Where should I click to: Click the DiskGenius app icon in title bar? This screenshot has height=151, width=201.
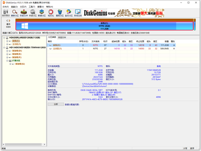4,3
